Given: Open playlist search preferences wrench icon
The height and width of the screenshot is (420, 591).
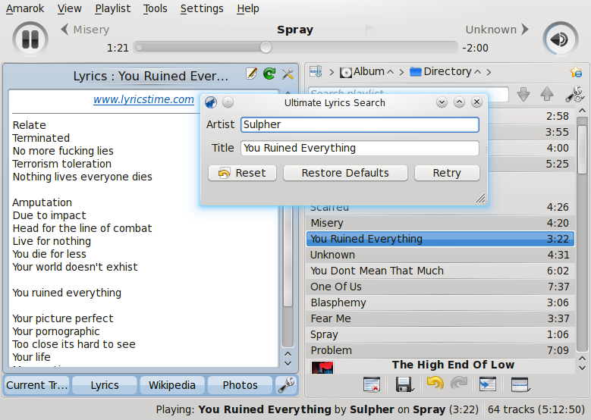Looking at the screenshot, I should point(574,94).
